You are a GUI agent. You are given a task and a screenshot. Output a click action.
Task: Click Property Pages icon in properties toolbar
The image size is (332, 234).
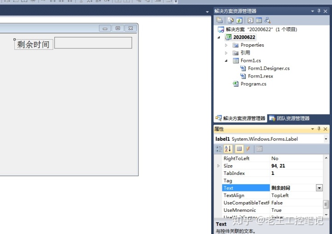(x=259, y=149)
